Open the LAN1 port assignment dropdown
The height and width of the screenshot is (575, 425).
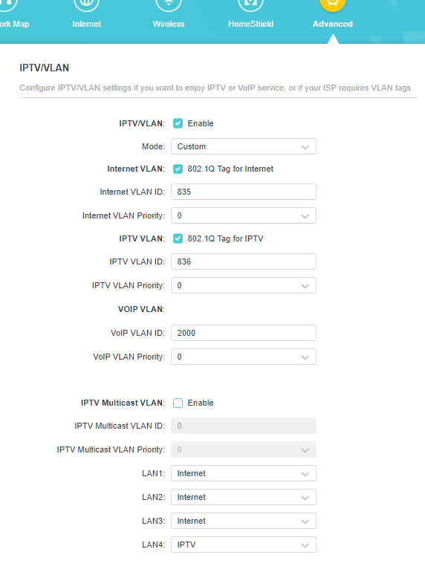click(244, 473)
